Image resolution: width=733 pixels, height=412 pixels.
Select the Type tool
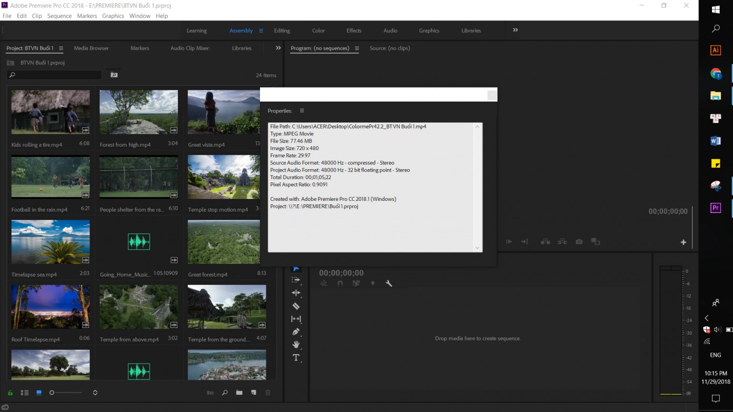pyautogui.click(x=296, y=358)
